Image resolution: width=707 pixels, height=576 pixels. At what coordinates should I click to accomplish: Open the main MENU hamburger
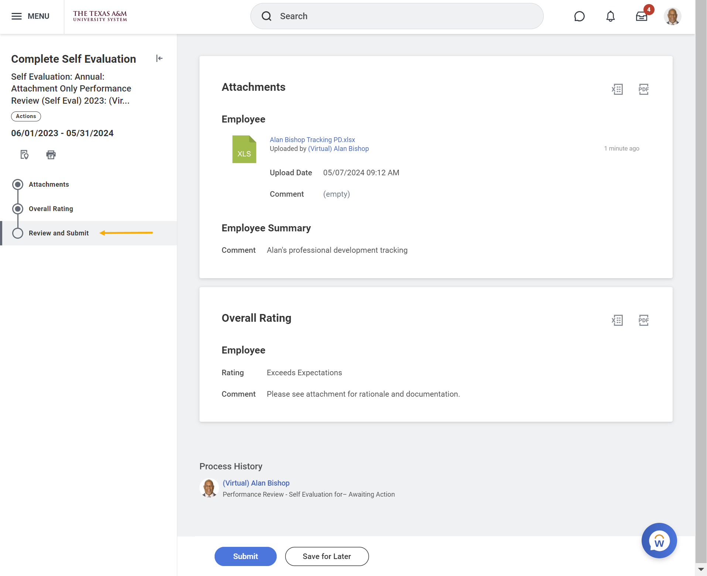[x=30, y=16]
